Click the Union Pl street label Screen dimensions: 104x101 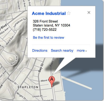click(x=37, y=96)
